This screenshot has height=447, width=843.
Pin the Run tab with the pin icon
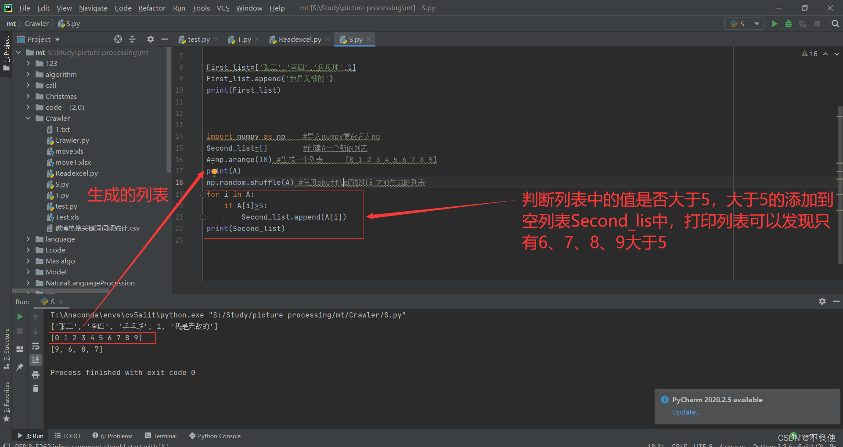pyautogui.click(x=20, y=367)
